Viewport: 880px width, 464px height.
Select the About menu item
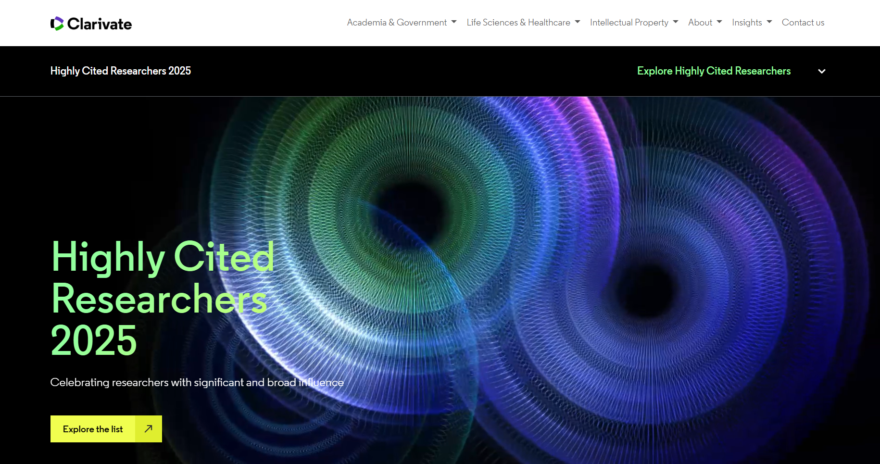click(x=700, y=23)
